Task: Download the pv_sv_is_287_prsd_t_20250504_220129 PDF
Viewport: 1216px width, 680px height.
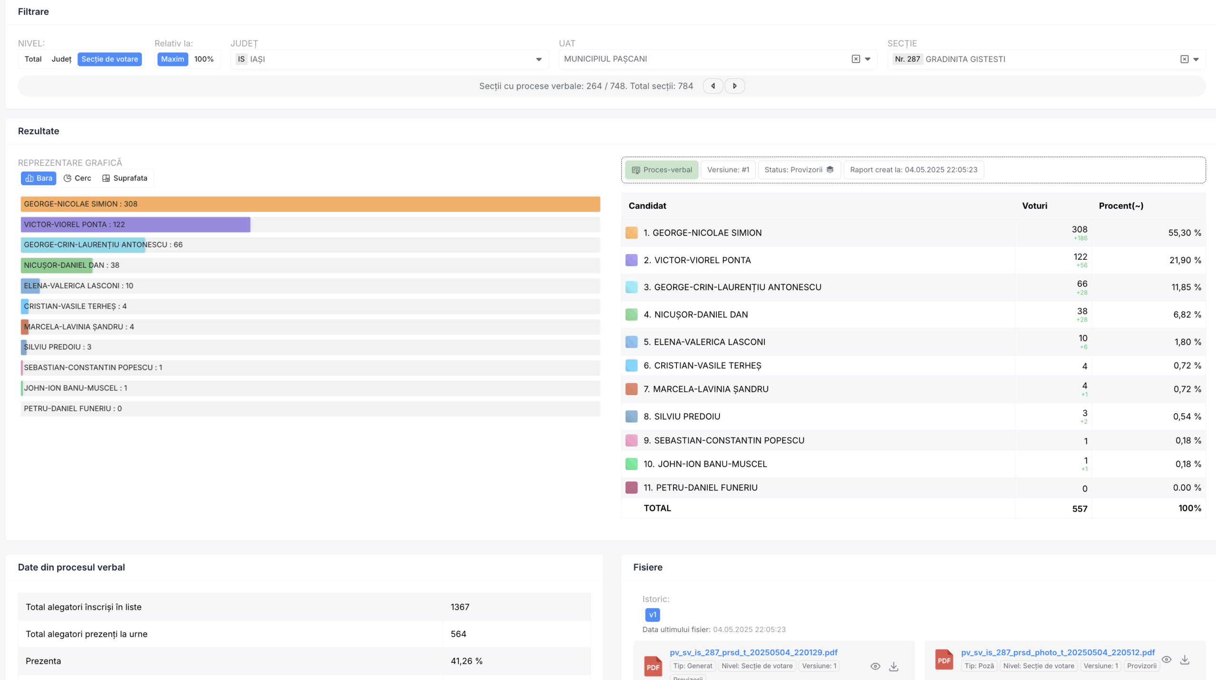Action: coord(893,666)
